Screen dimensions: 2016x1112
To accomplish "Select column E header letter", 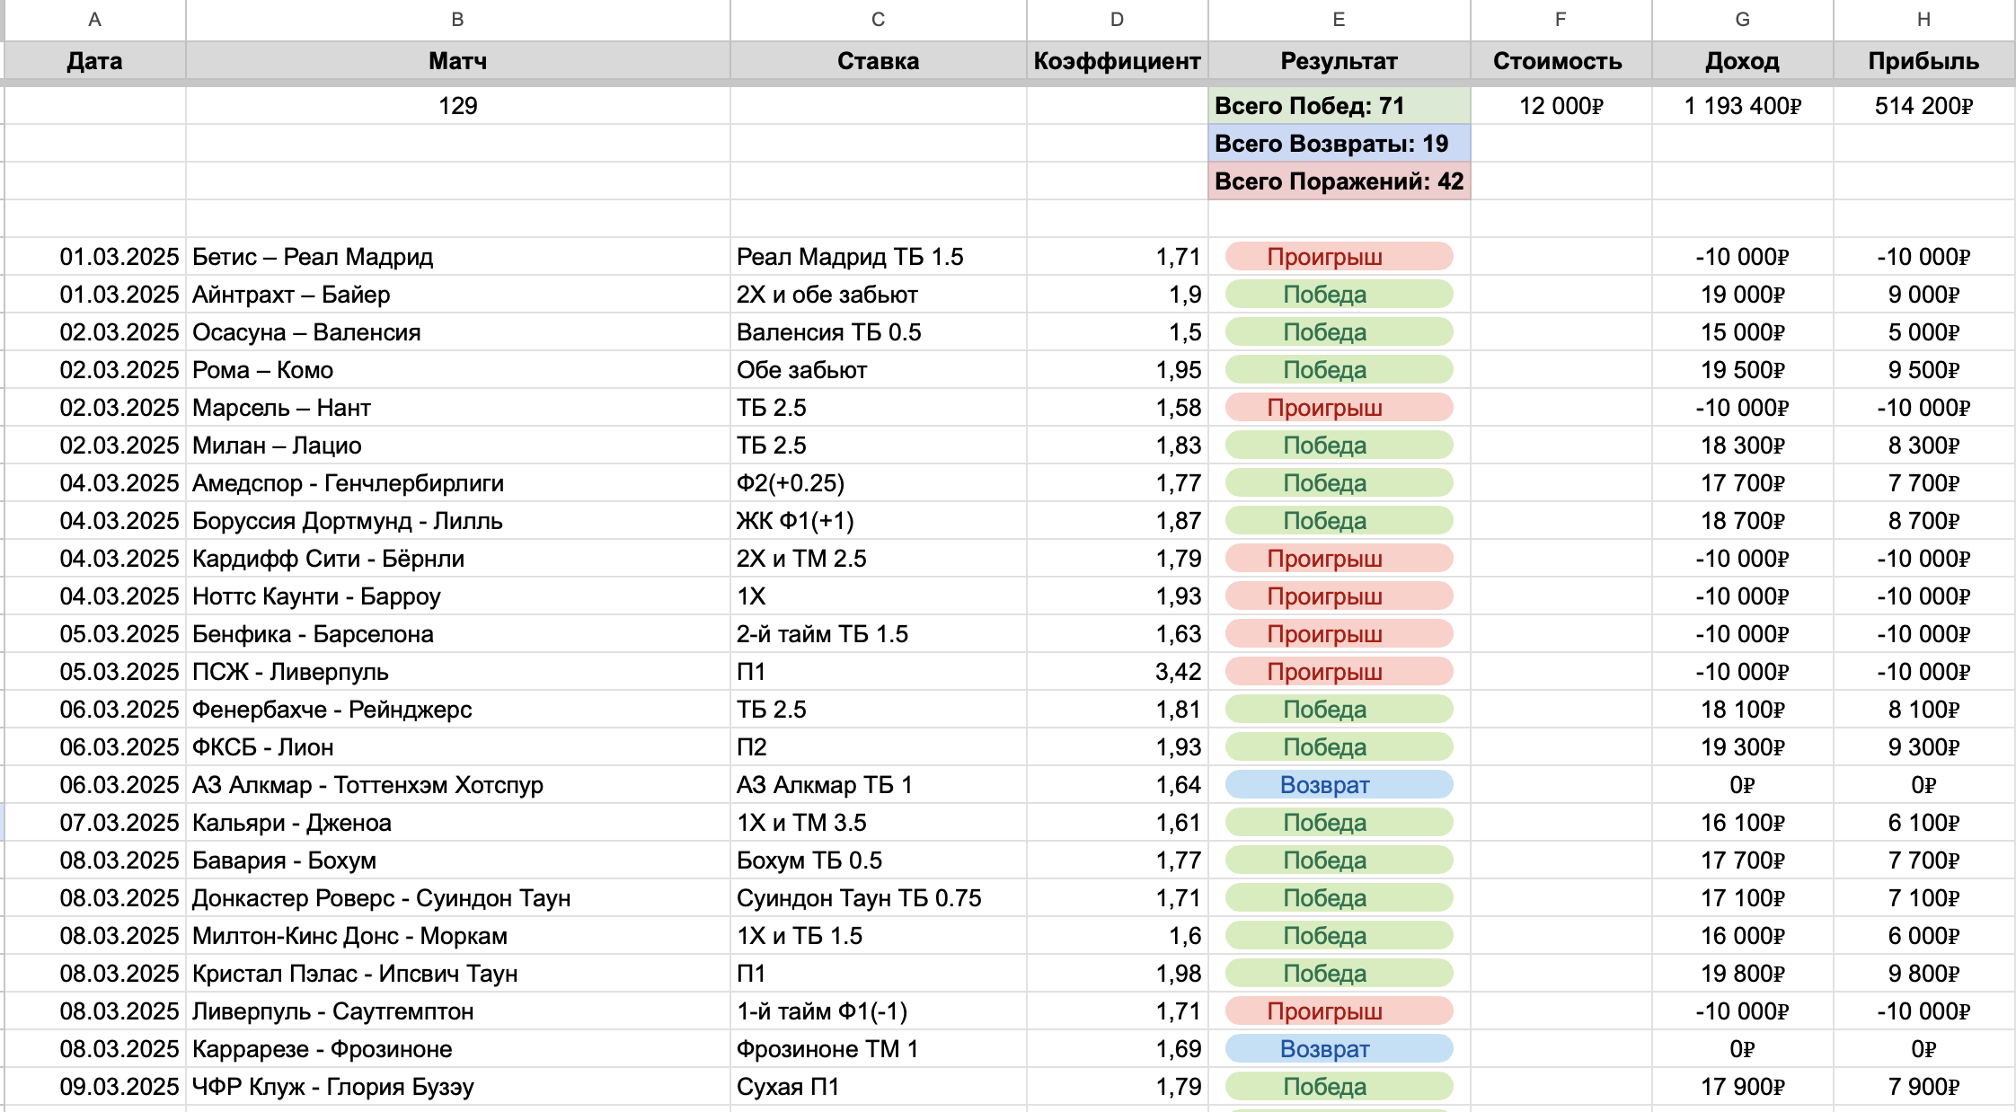I will (1338, 19).
